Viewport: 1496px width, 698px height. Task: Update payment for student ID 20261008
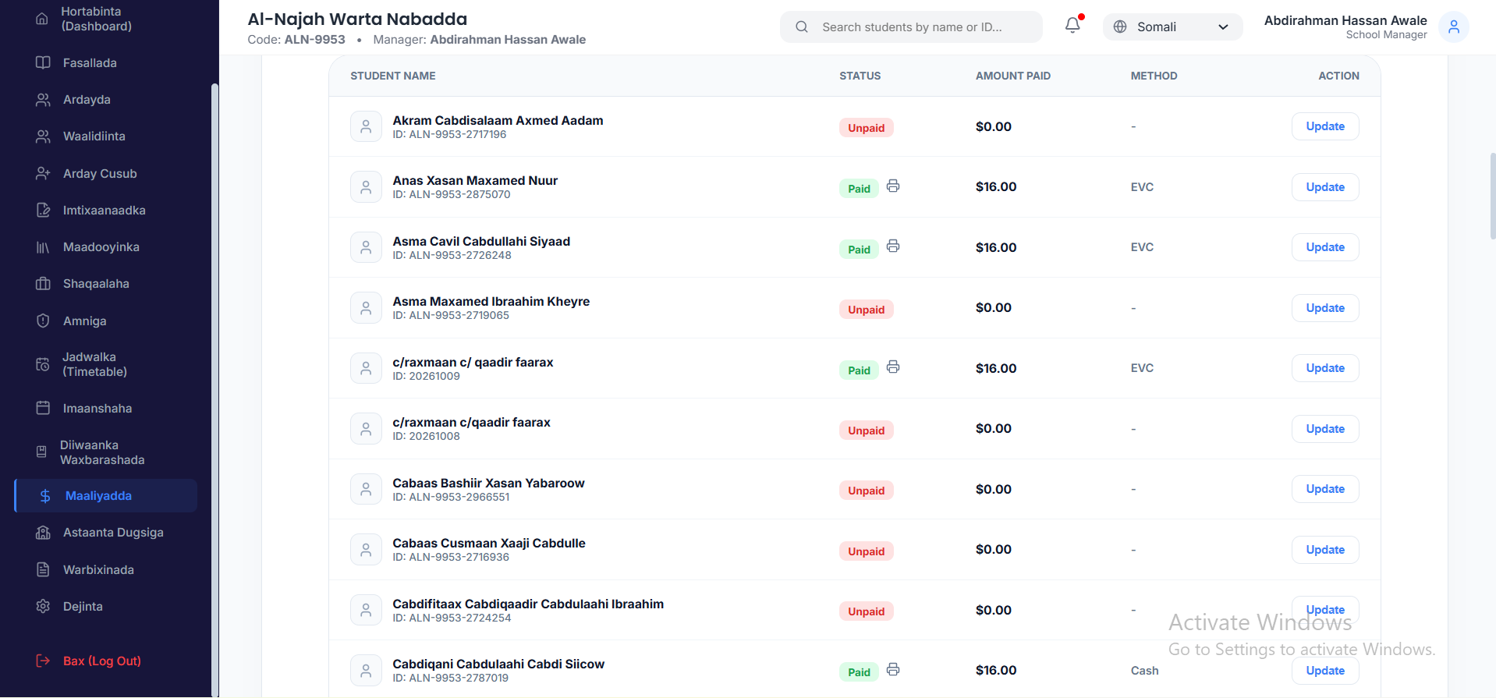(1325, 429)
